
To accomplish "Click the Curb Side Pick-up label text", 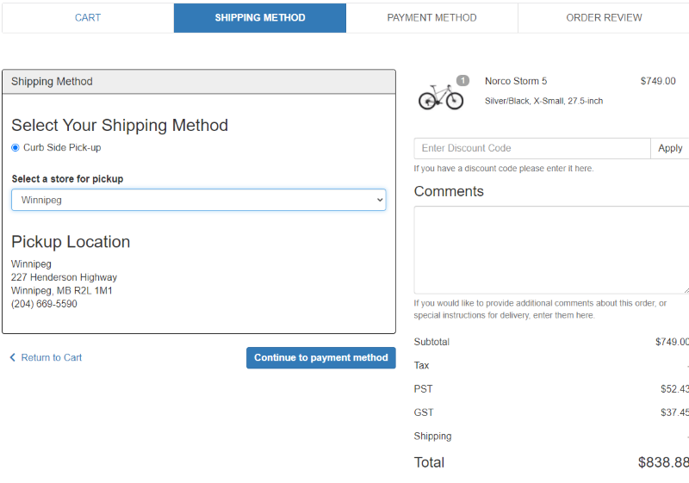I will (62, 148).
